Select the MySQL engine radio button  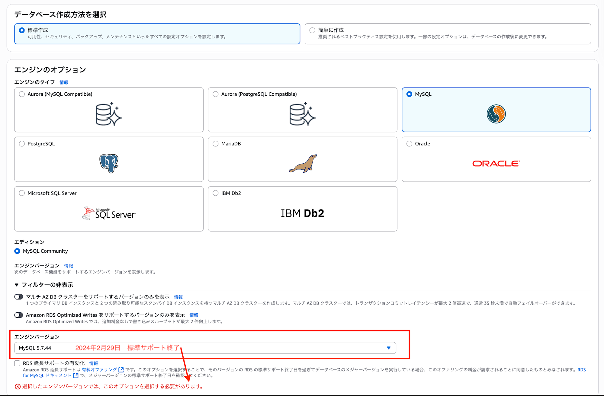click(409, 94)
